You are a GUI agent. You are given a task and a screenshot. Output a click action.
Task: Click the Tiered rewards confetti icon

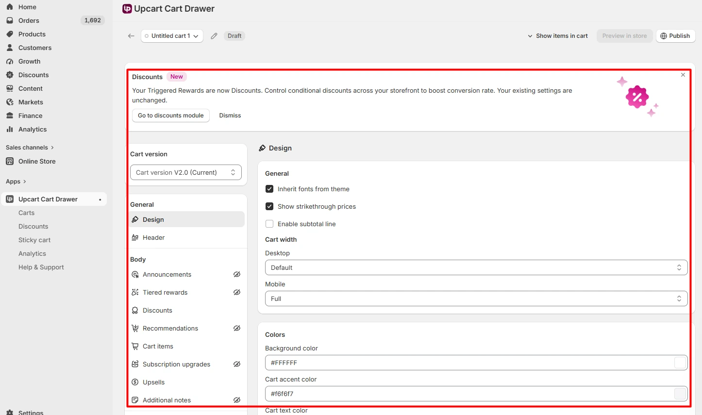[135, 292]
